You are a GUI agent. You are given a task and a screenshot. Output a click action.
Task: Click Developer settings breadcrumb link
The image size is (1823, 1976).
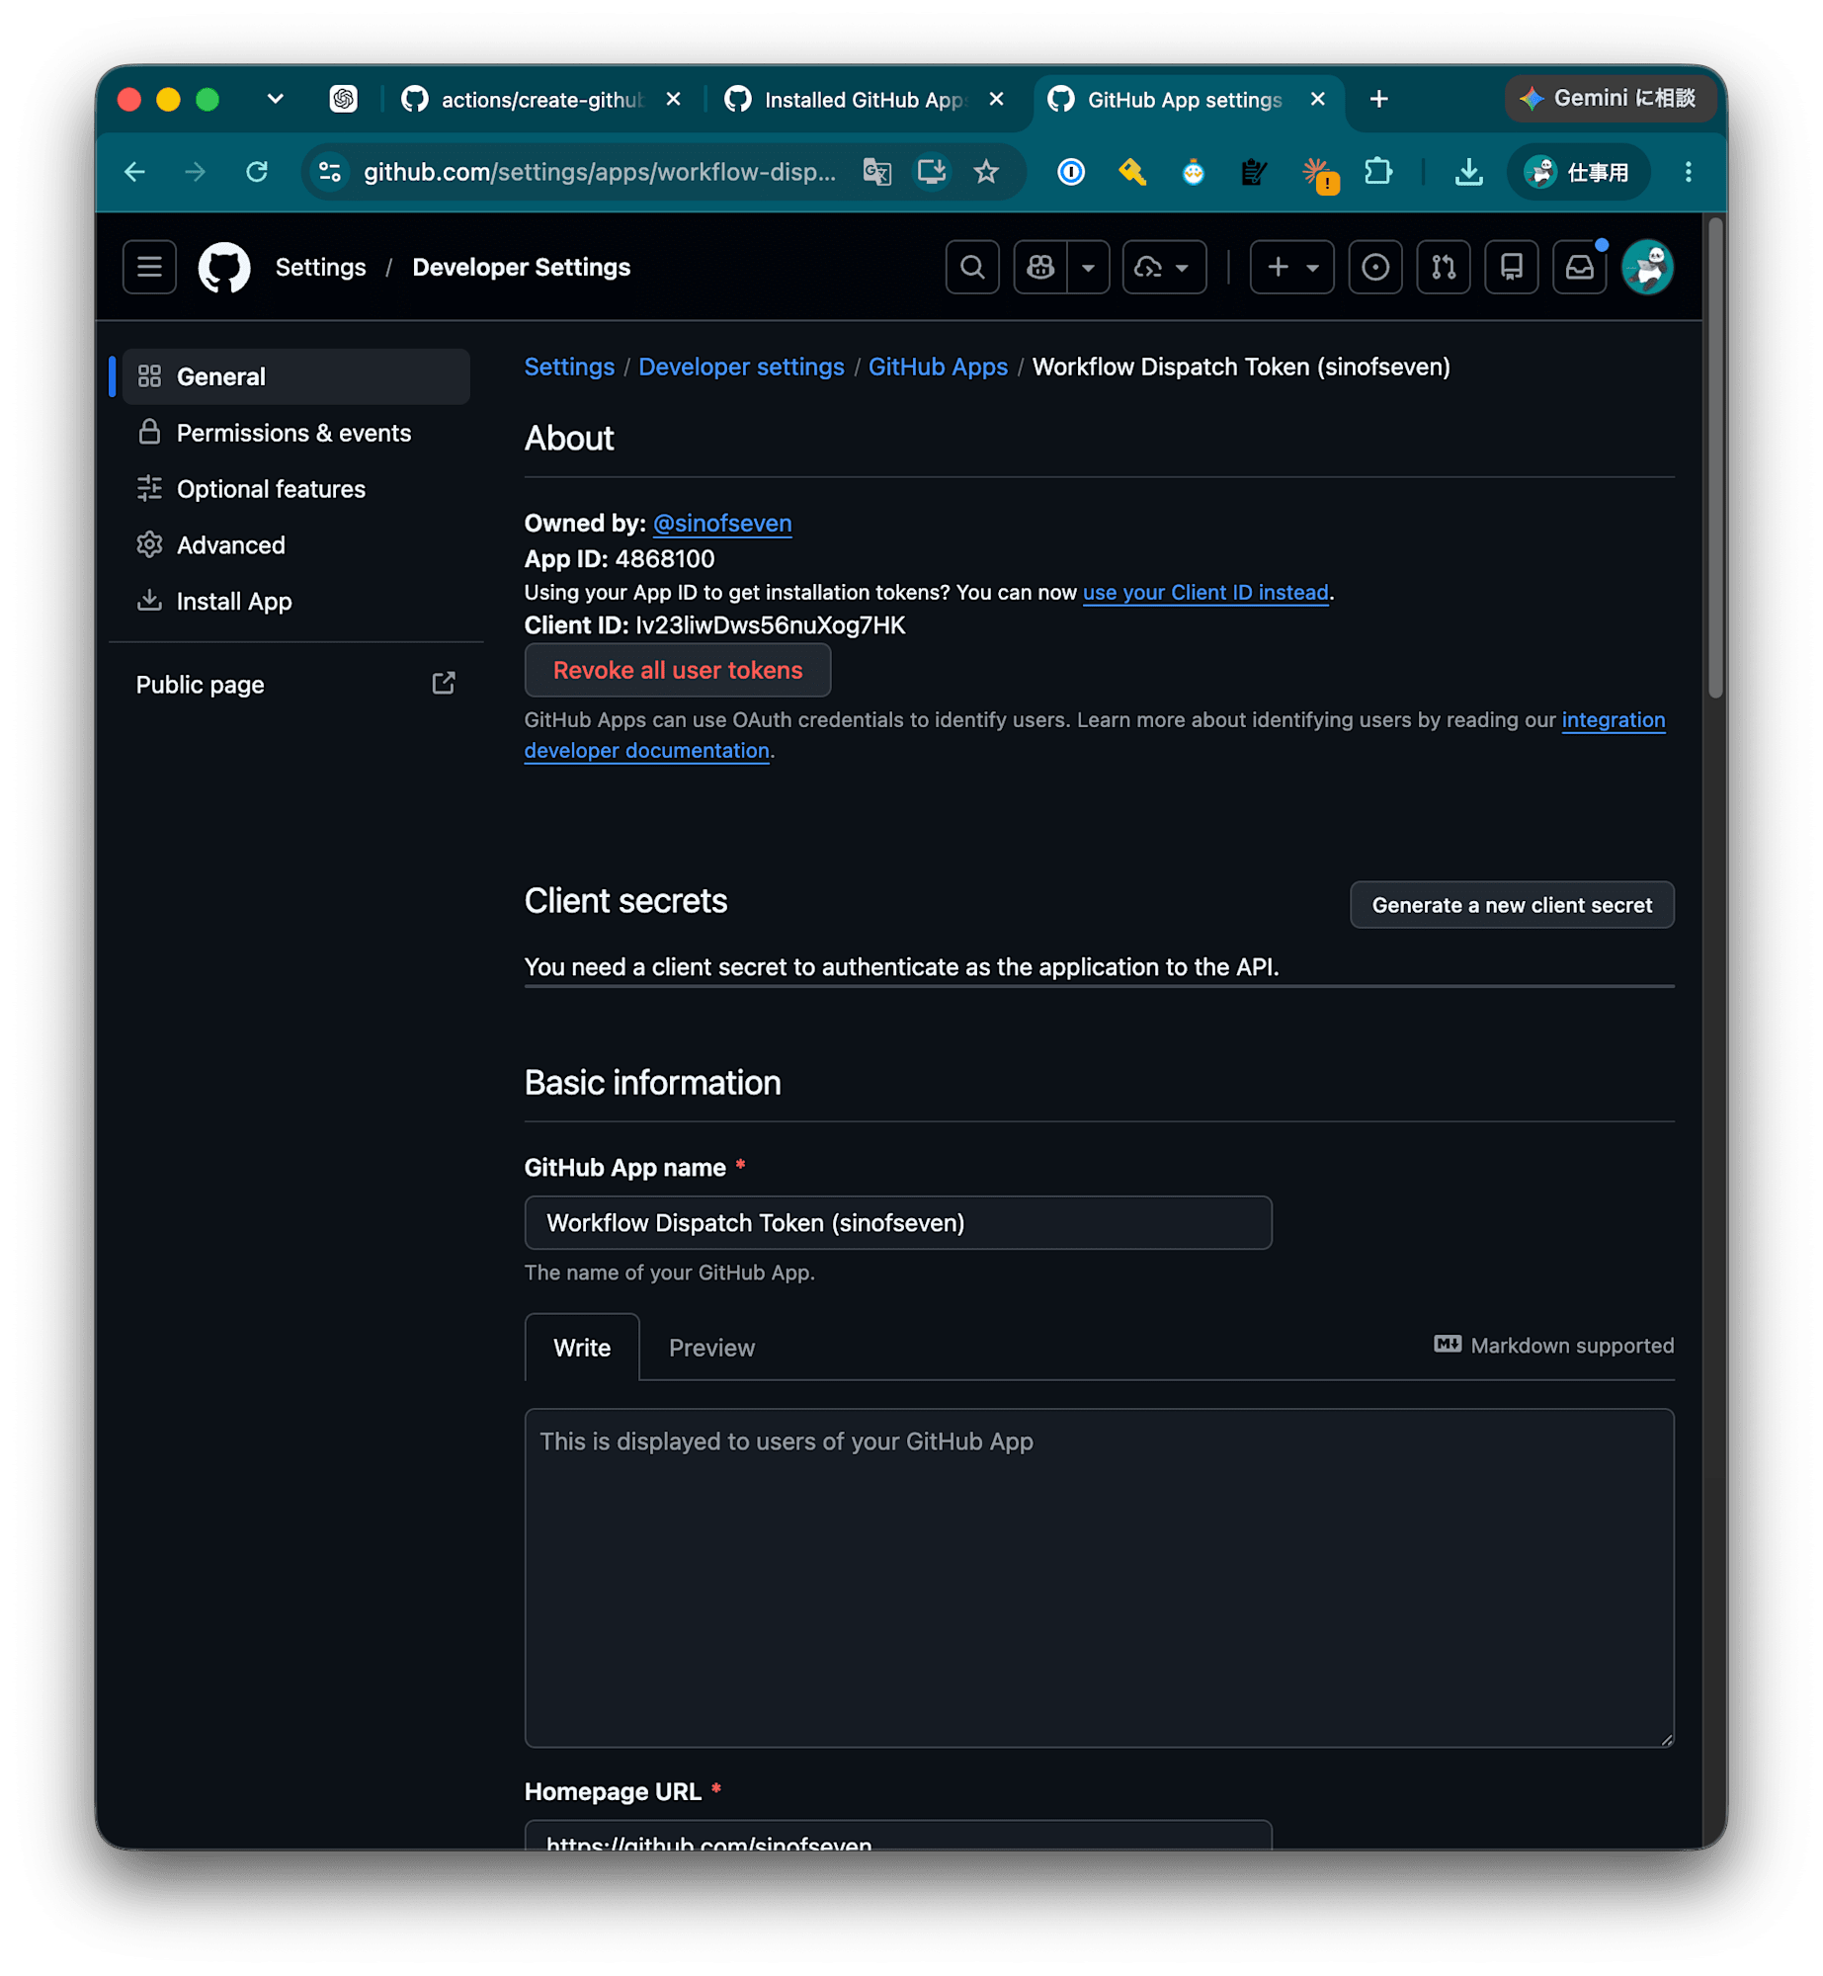pos(741,367)
